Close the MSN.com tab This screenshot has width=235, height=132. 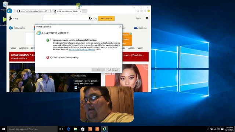pyautogui.click(x=81, y=11)
